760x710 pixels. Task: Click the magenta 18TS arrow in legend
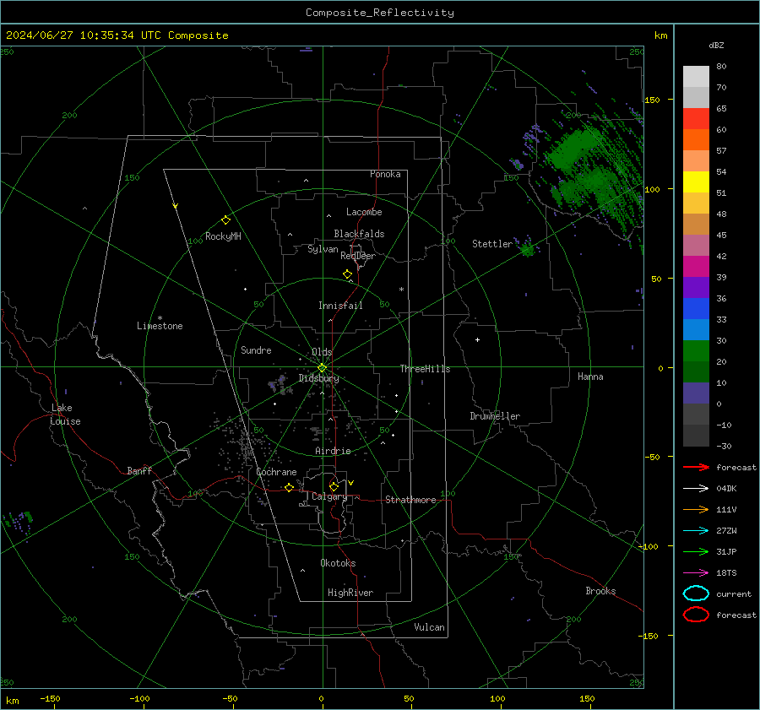coord(696,573)
